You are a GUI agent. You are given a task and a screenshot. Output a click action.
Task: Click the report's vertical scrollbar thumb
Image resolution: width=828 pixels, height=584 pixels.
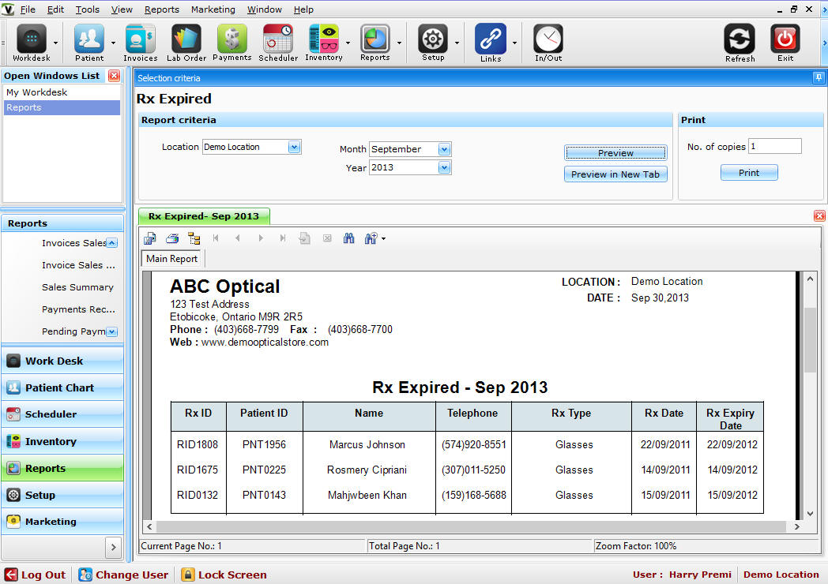(810, 339)
